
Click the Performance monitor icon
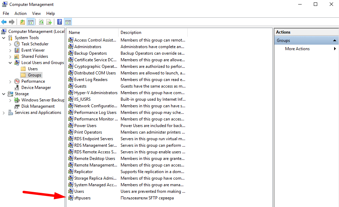[17, 81]
